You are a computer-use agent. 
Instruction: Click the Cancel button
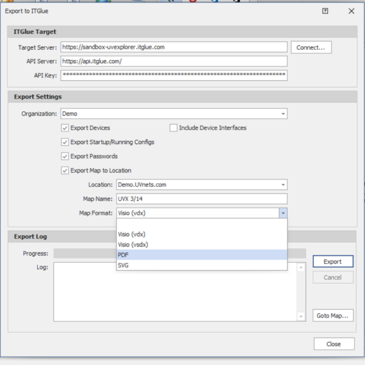pos(333,277)
